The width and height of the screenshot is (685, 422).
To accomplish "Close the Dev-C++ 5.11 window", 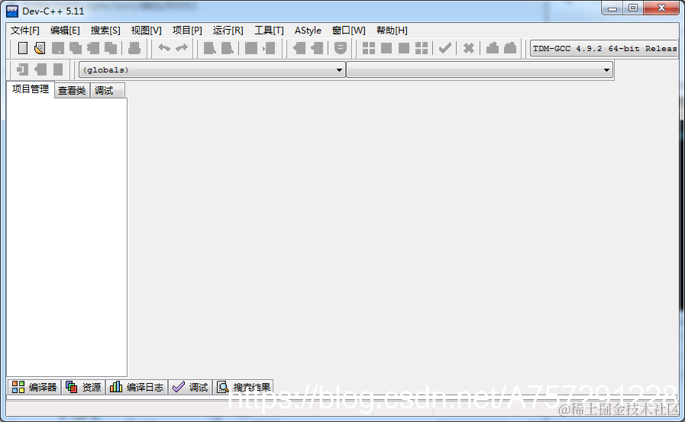I will click(x=661, y=8).
